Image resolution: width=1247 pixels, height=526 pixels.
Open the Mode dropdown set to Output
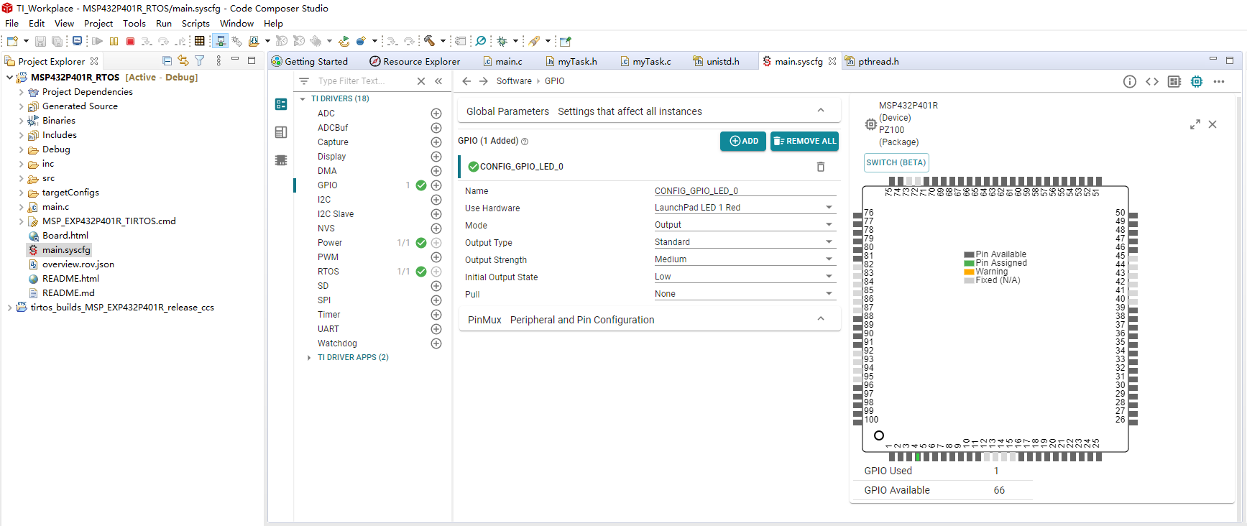tap(745, 225)
